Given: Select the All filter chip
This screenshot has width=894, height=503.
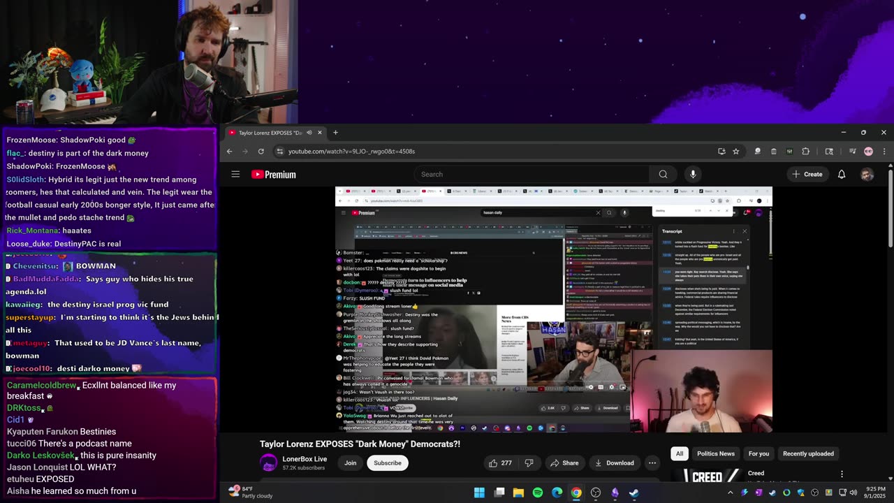Looking at the screenshot, I should point(679,453).
